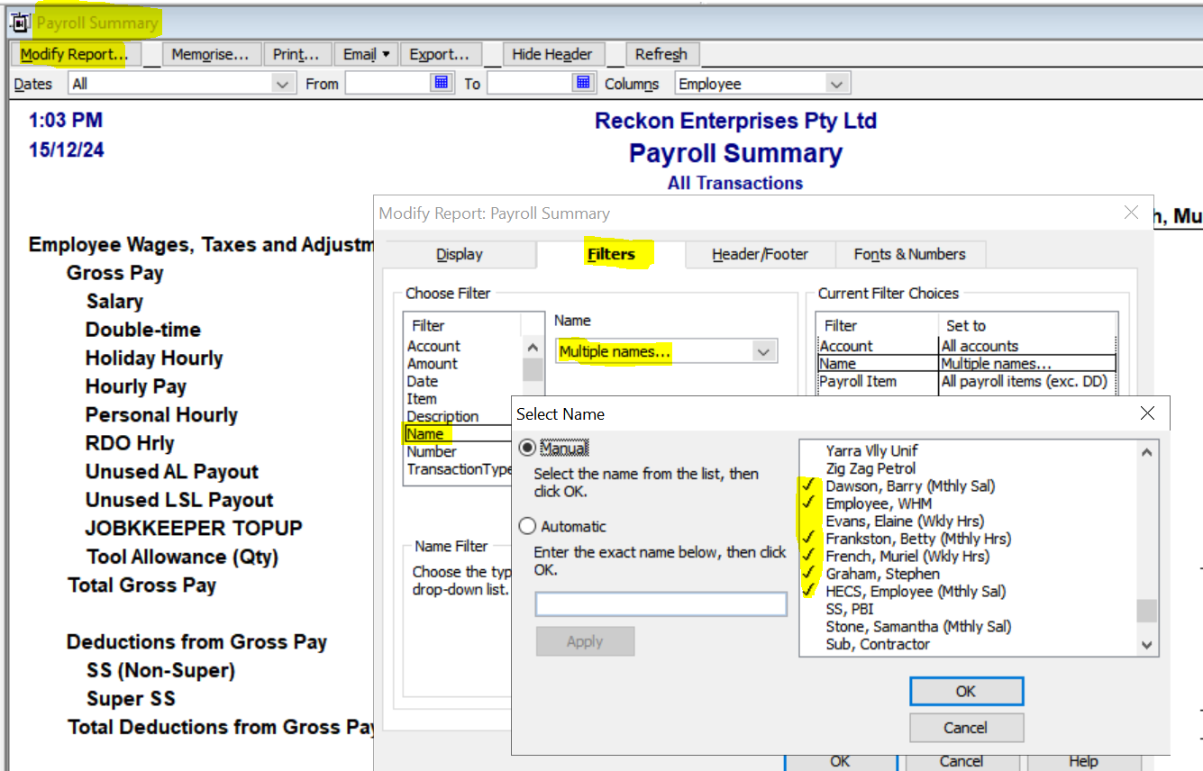Open the Email button dropdown arrow
The height and width of the screenshot is (771, 1203).
click(x=386, y=54)
